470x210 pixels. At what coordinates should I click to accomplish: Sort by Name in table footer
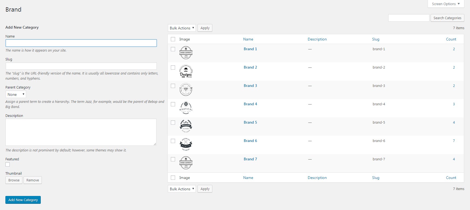coord(248,178)
